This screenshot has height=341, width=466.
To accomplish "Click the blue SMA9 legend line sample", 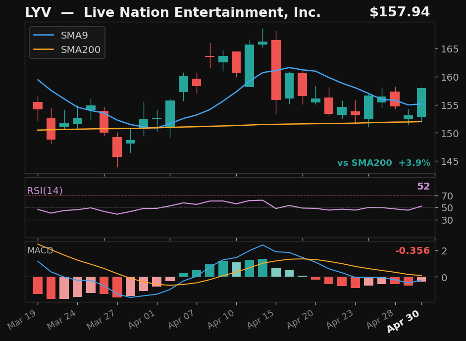I will (44, 35).
